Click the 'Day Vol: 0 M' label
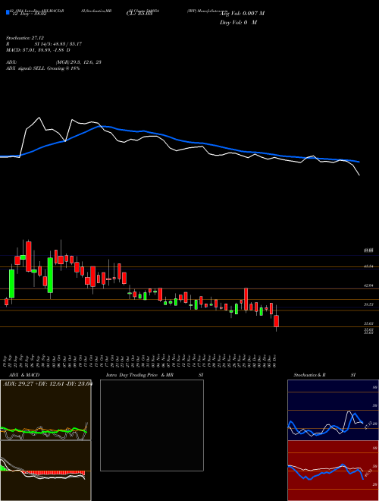Screen dimensions: 379x501 click(238, 22)
